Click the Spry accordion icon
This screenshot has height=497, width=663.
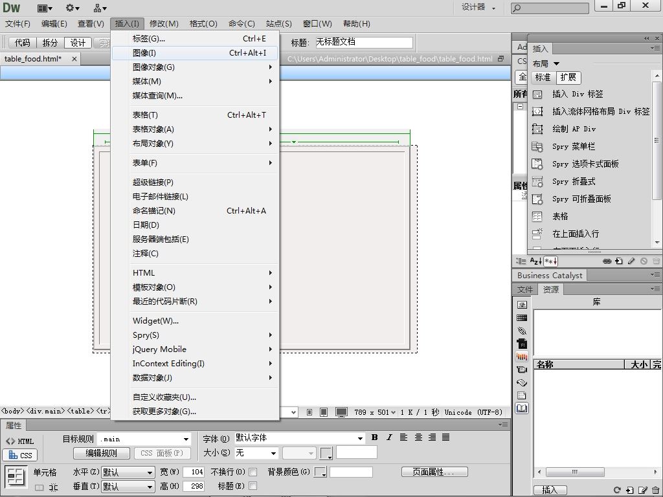(537, 182)
